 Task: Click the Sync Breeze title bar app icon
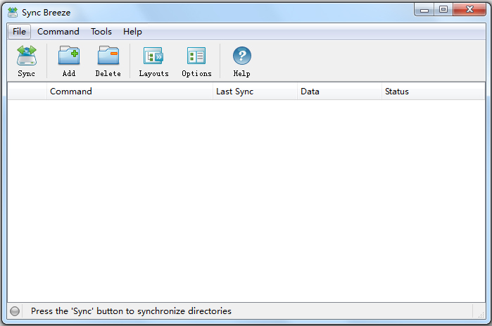click(13, 12)
